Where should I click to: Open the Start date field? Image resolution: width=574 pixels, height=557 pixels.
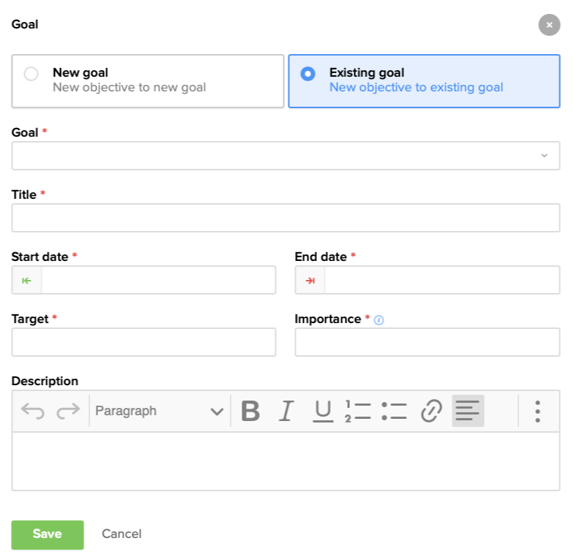(x=158, y=280)
